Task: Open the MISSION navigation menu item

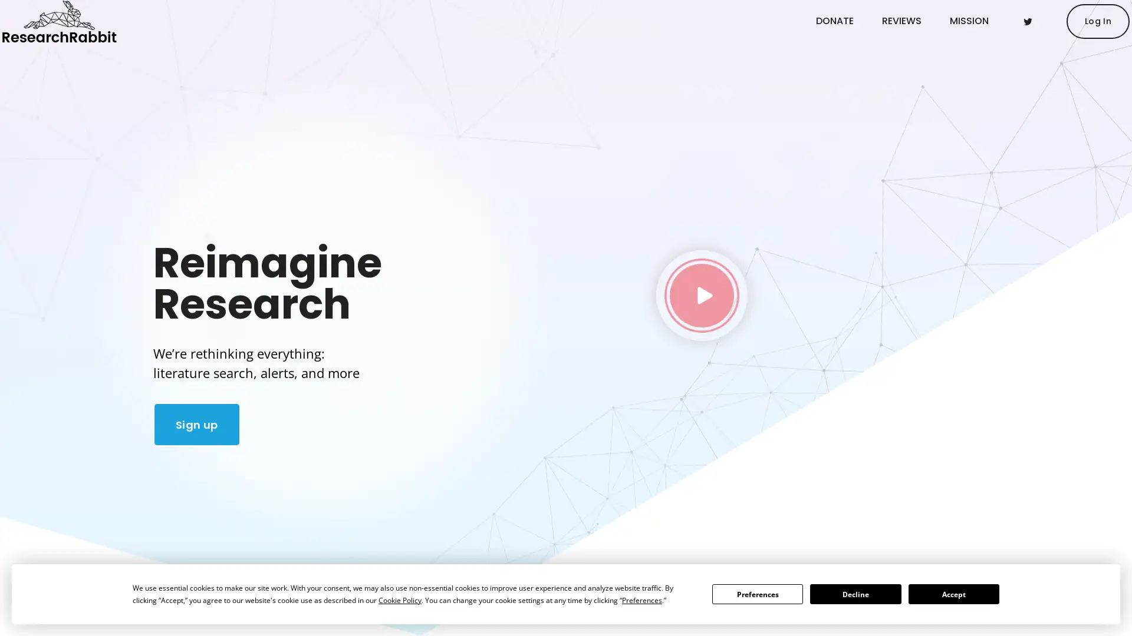Action: [969, 21]
